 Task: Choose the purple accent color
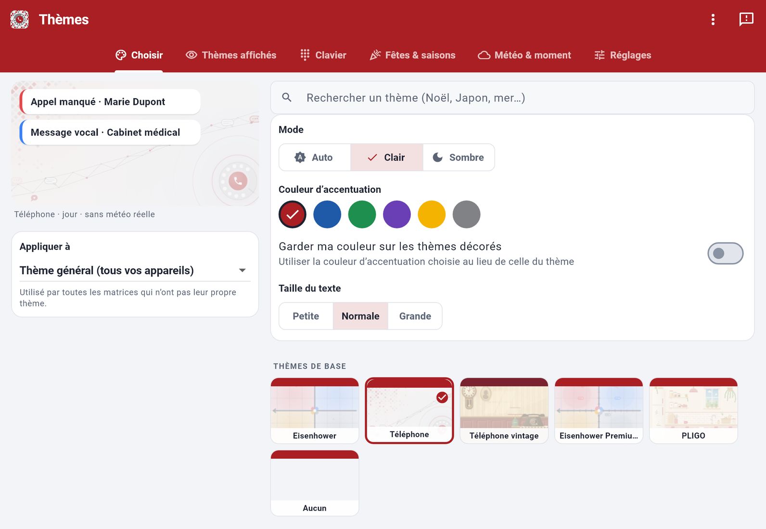click(x=397, y=214)
